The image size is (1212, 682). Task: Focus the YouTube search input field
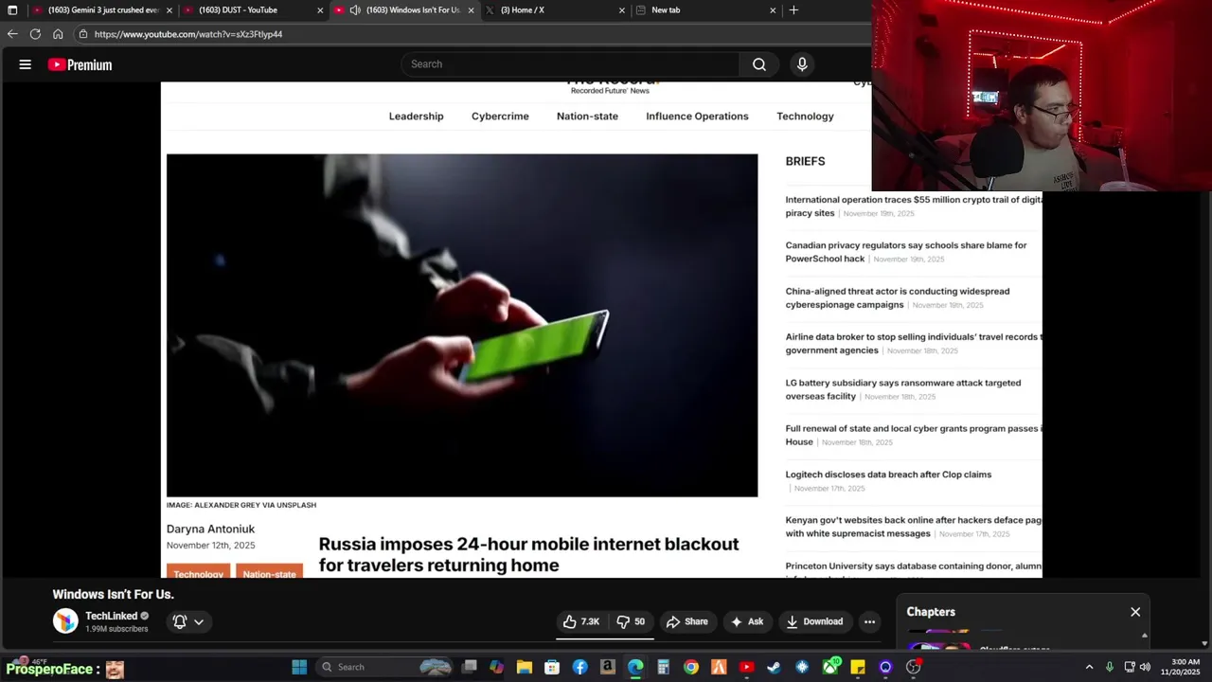[x=570, y=64]
